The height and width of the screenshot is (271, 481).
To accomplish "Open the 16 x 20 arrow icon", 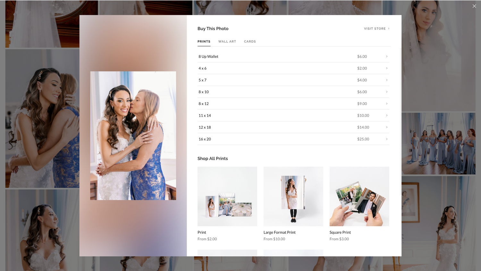I will point(386,139).
